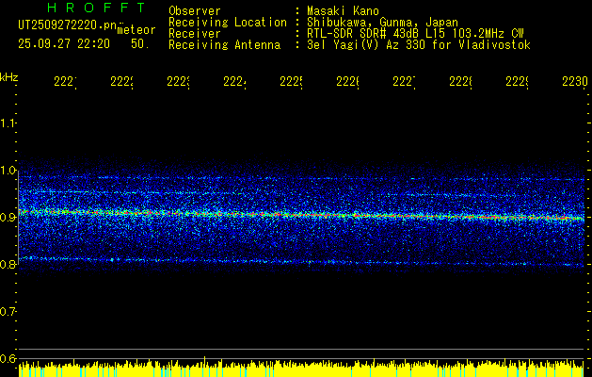Image resolution: width=592 pixels, height=377 pixels.
Task: Click the word "meteor" under the file name
Action: coord(136,30)
